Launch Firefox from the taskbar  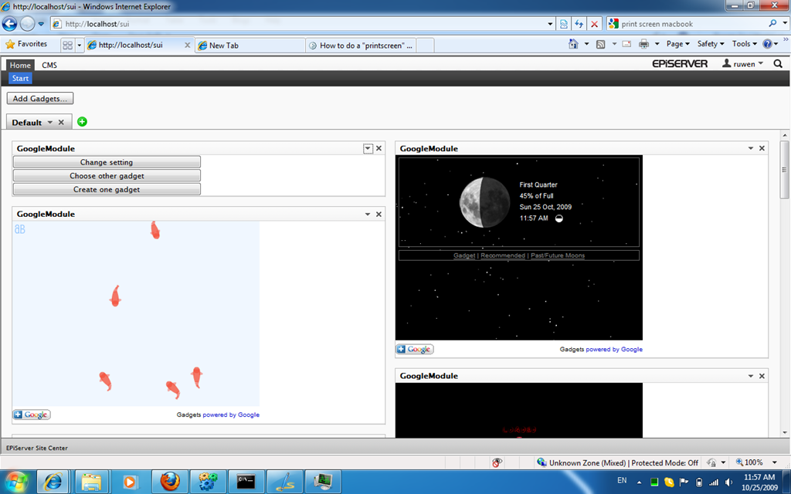point(170,481)
